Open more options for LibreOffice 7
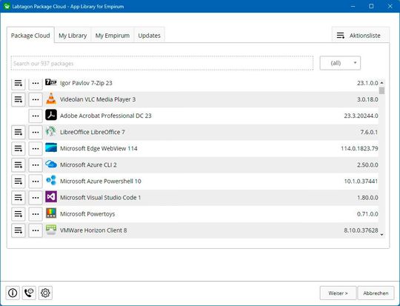The width and height of the screenshot is (400, 306). (36, 132)
